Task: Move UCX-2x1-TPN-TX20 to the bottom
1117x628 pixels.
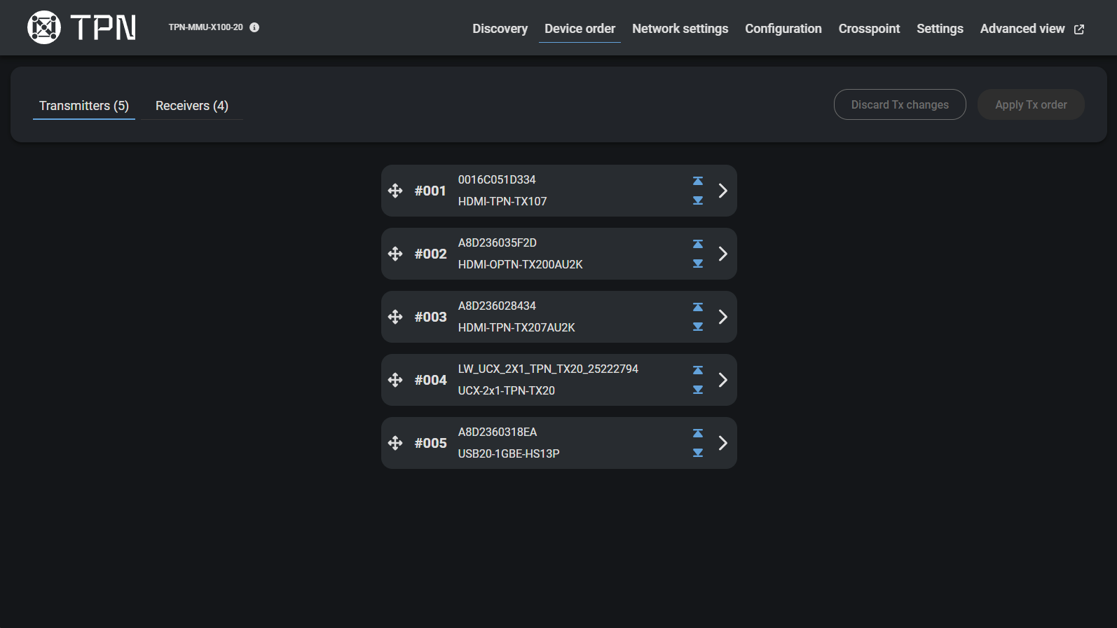Action: [698, 390]
